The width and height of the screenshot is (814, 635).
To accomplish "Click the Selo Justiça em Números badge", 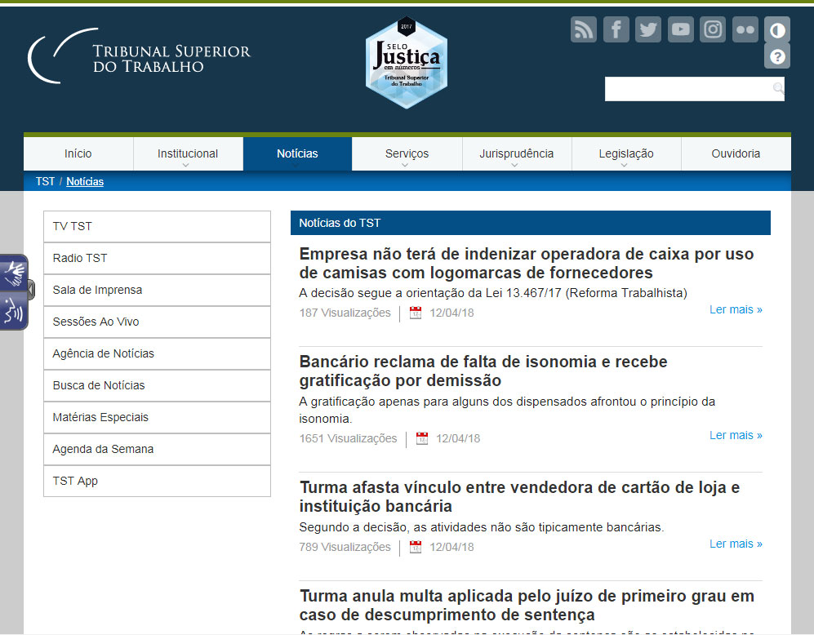I will click(x=406, y=62).
